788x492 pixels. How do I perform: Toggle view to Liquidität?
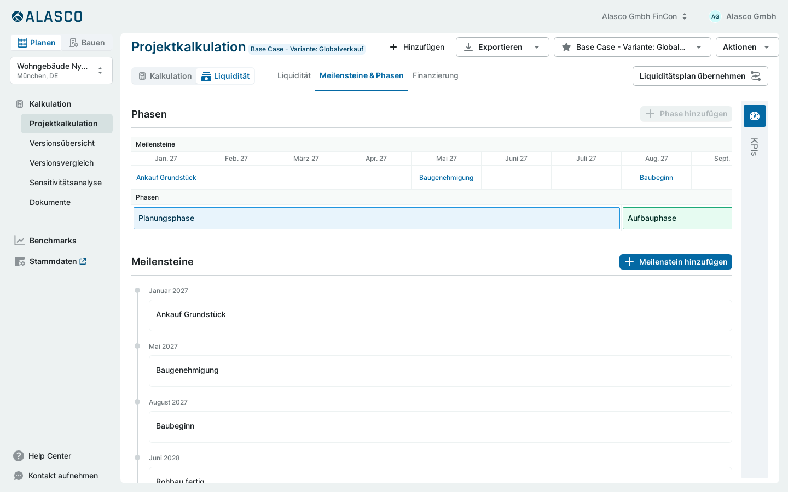[225, 76]
